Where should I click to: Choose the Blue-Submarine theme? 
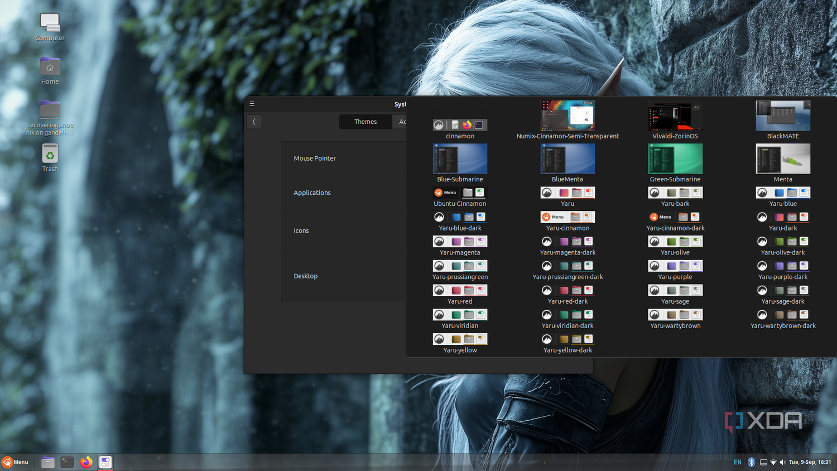coord(460,163)
